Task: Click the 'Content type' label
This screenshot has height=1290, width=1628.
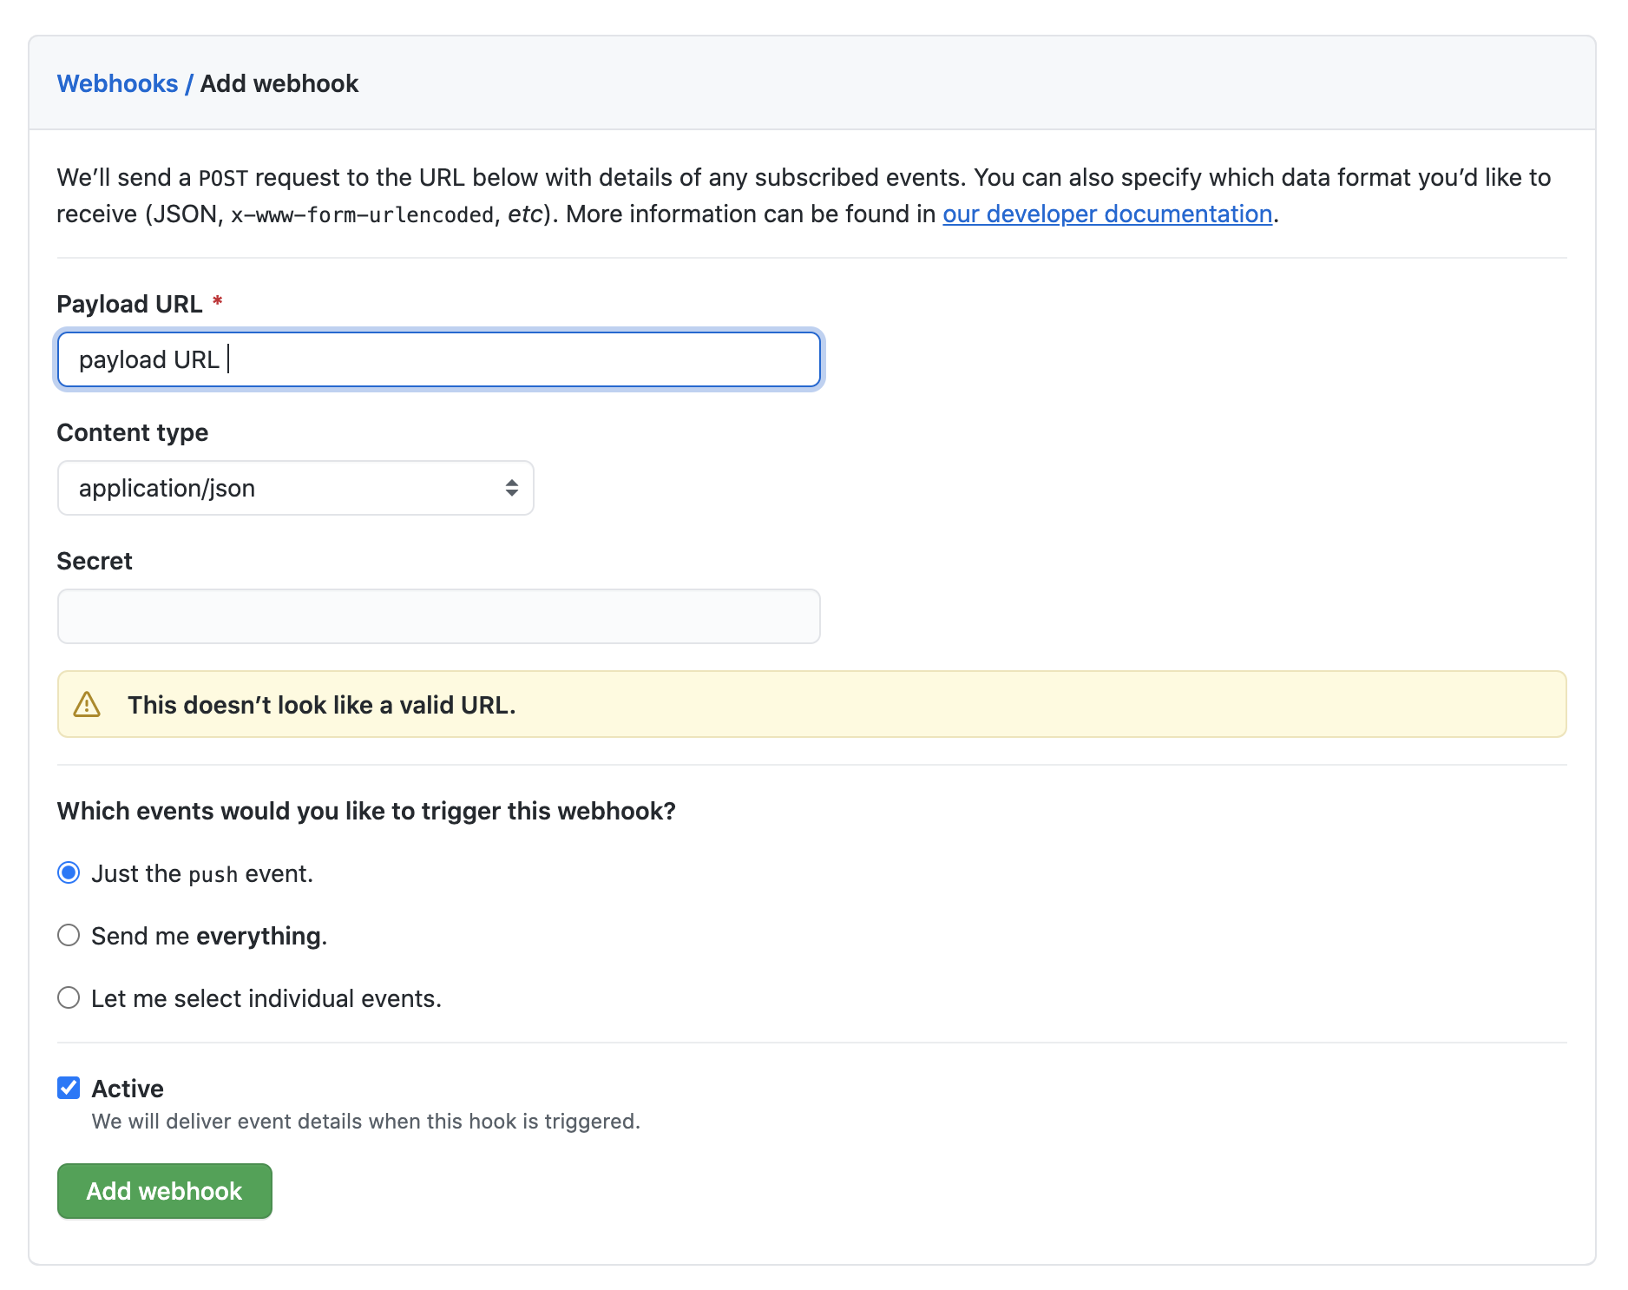Action: pos(133,432)
